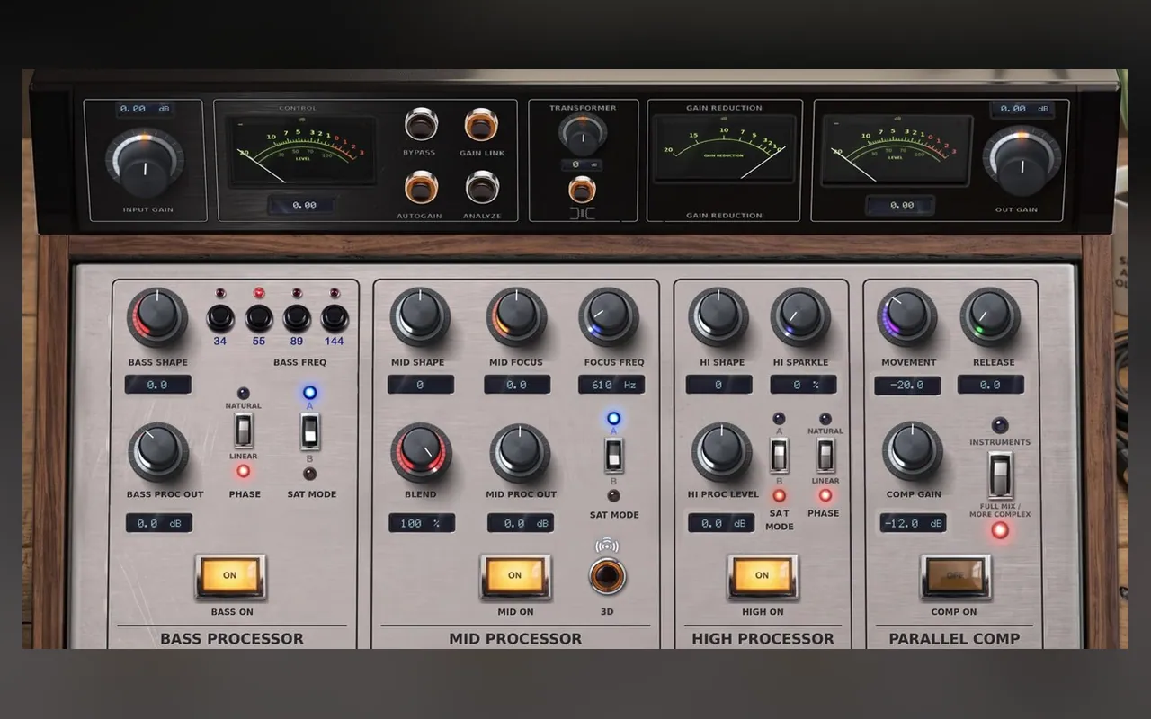The width and height of the screenshot is (1151, 719).
Task: Turn off the Mid On switch
Action: click(x=515, y=576)
